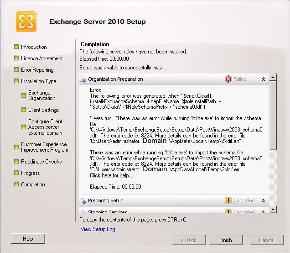290x253 pixels.
Task: Click the green square beside Introduction
Action: point(16,47)
